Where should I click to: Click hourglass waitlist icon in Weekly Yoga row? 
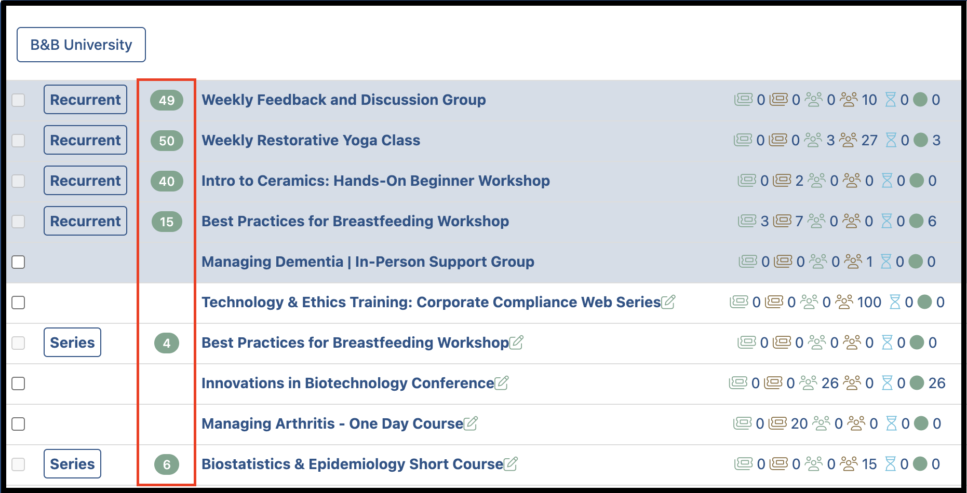click(x=891, y=140)
